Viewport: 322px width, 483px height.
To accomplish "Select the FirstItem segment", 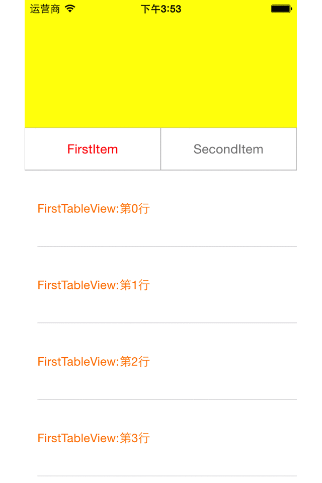I will coord(93,149).
